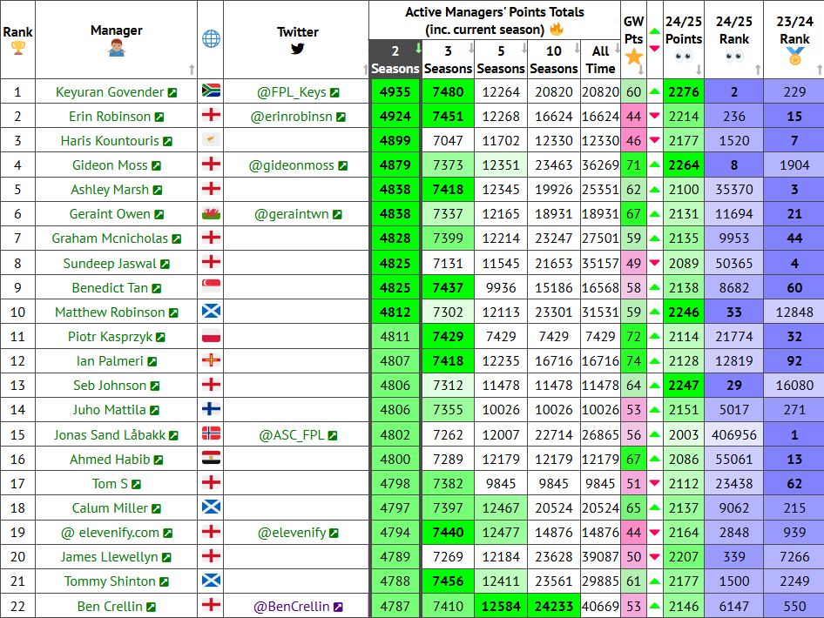
Task: Open @gideonmoss Twitter link
Action: coord(297,165)
